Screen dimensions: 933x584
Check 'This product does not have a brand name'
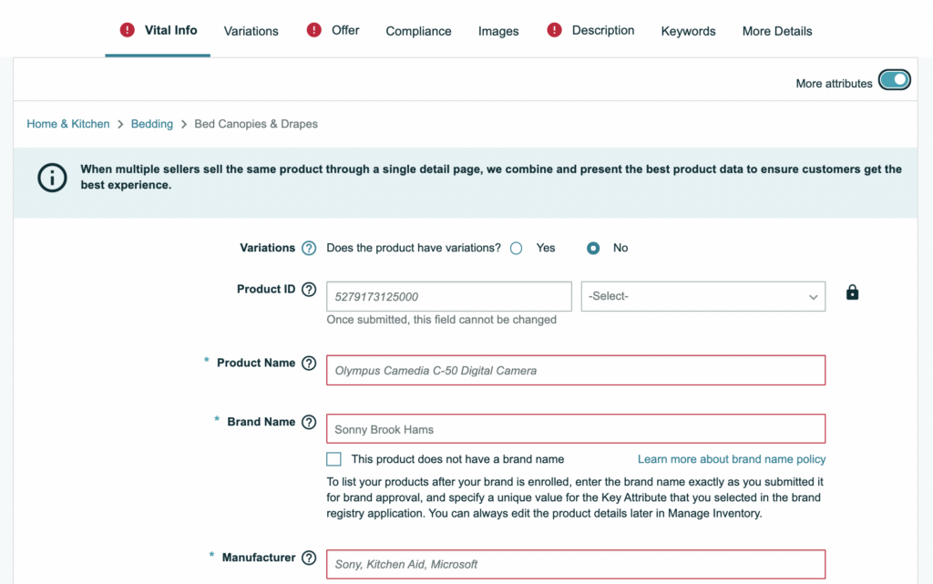tap(334, 459)
